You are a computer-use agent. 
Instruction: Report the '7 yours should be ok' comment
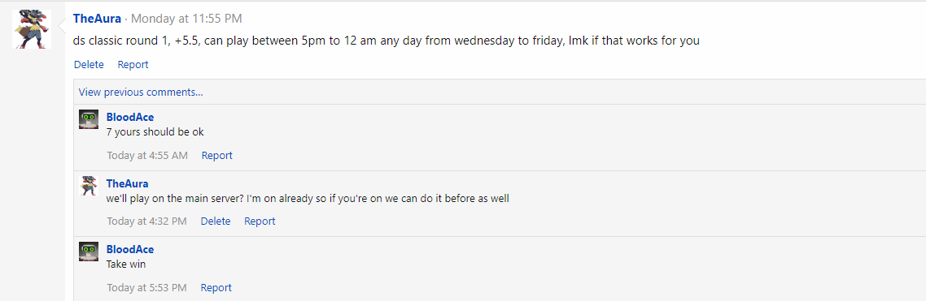(x=216, y=156)
